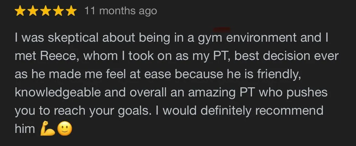Click the word 'environment' in the first line
This screenshot has width=356, height=146.
[x=261, y=38]
